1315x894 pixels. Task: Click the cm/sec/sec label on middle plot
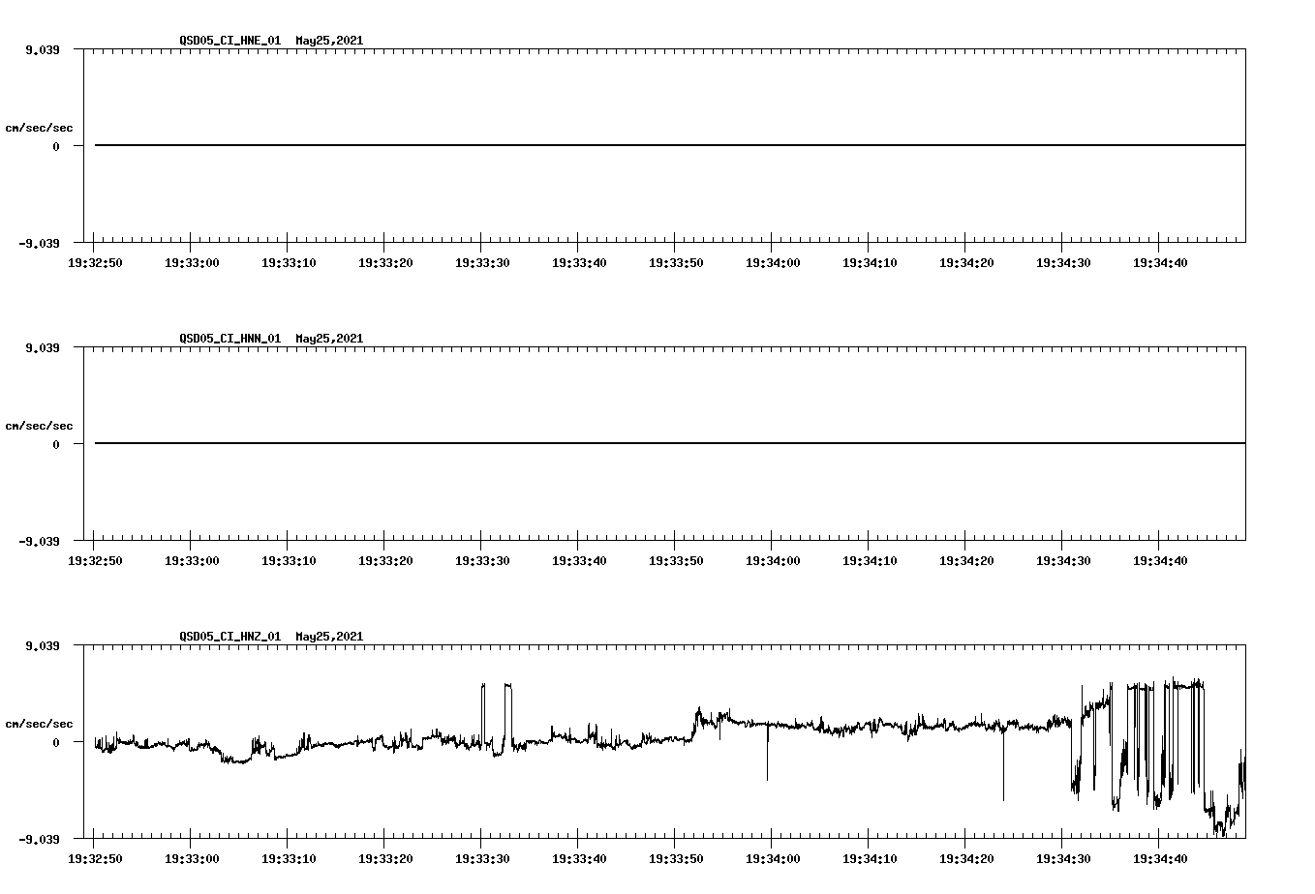click(x=40, y=425)
